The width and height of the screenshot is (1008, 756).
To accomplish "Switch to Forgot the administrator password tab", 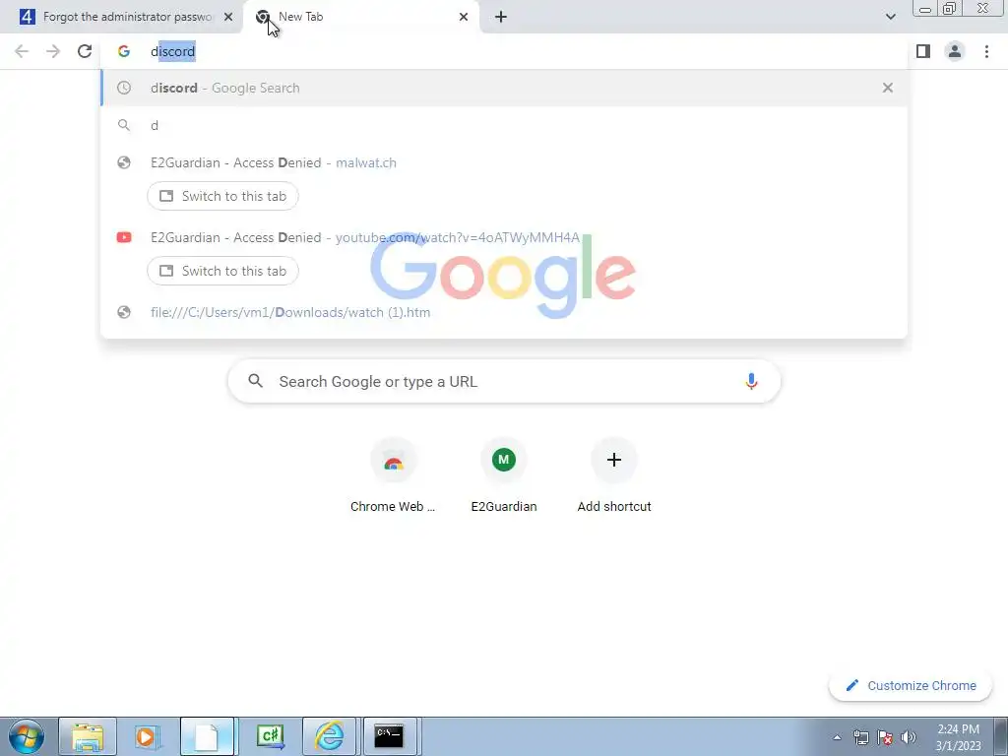I will click(122, 17).
